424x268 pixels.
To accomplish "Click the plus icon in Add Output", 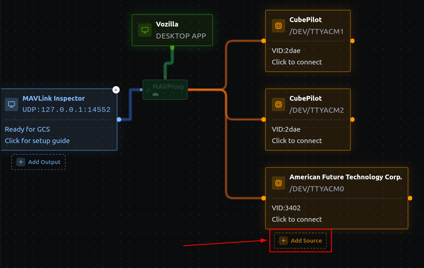I will coord(21,162).
